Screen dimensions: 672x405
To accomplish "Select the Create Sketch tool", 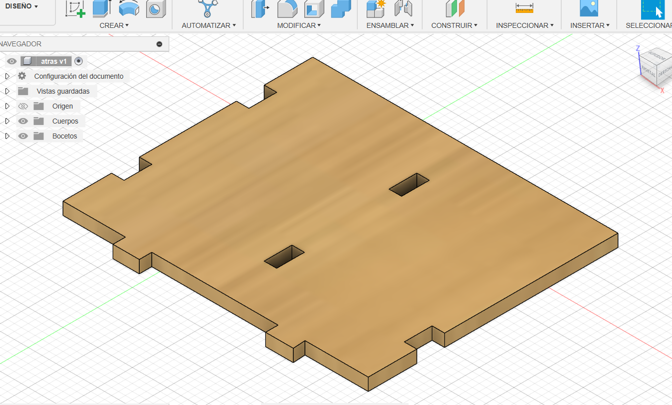I will (75, 9).
